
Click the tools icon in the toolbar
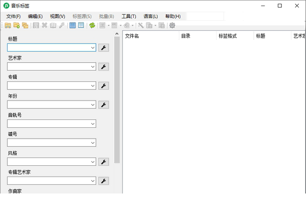click(x=141, y=25)
